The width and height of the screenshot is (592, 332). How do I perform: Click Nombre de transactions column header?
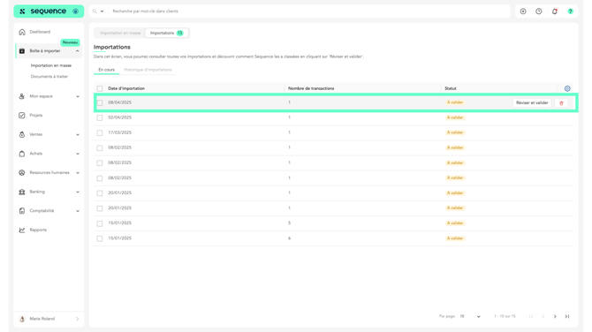click(x=311, y=88)
